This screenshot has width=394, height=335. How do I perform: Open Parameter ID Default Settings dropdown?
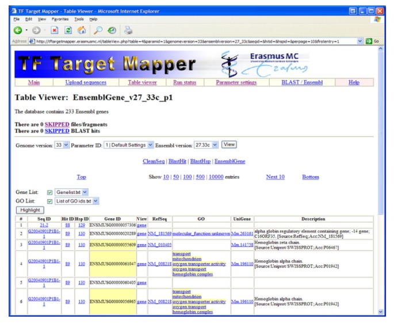(x=150, y=145)
